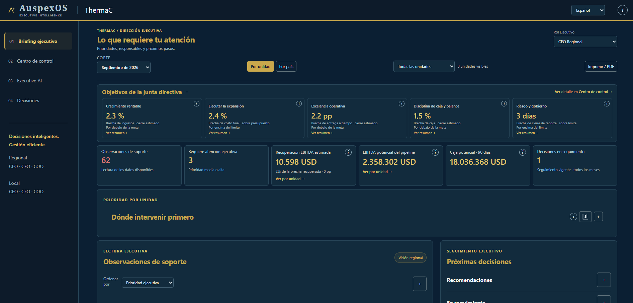Switch view to Por país

pyautogui.click(x=286, y=66)
